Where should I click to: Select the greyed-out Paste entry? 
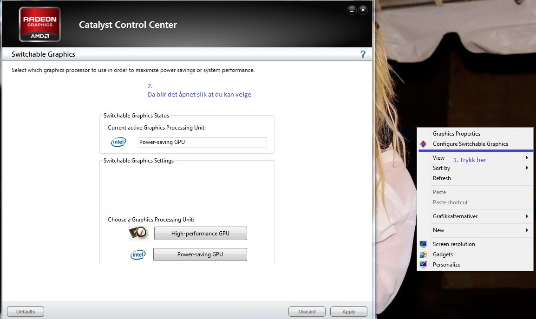475,192
